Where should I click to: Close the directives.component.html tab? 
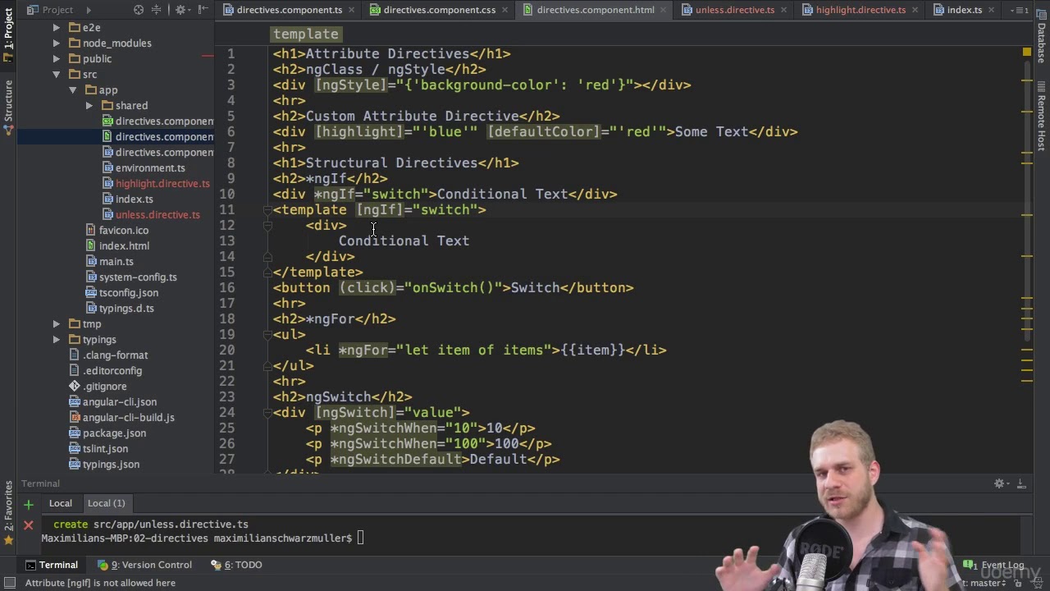coord(663,10)
